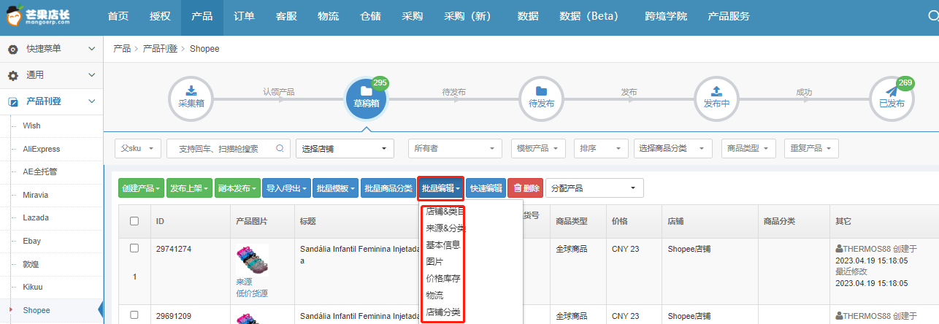Open the 重复产品 dropdown

click(x=811, y=148)
